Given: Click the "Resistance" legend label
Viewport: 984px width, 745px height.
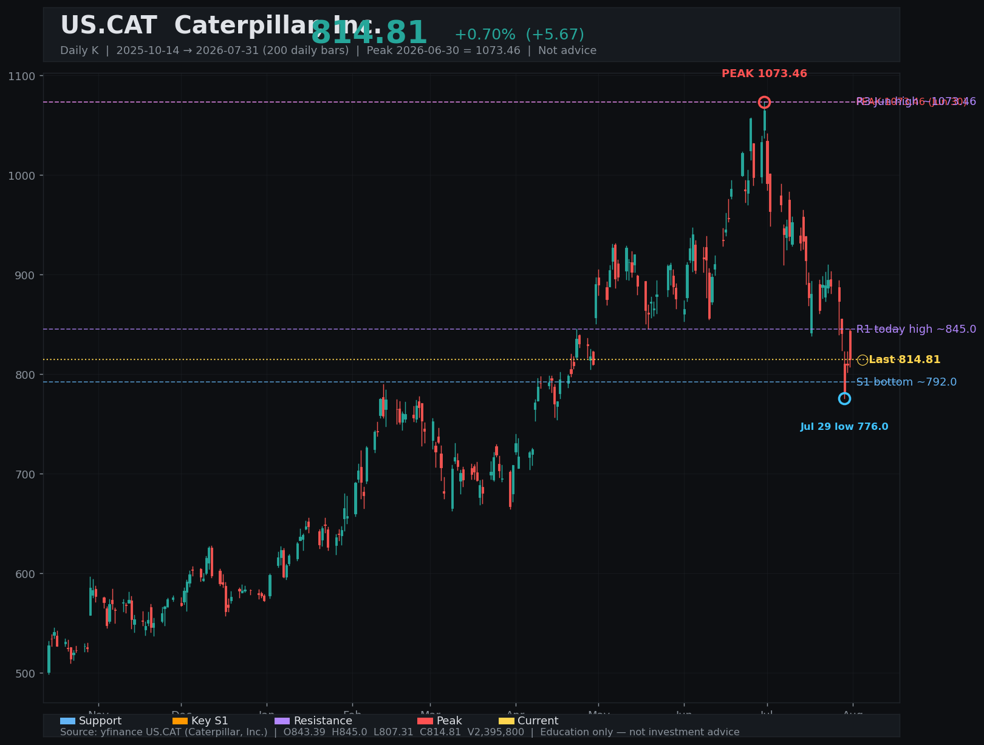Looking at the screenshot, I should coord(323,721).
